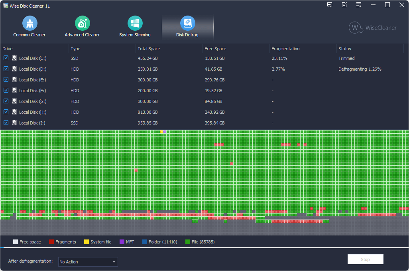Viewport: 409px width, 271px height.
Task: Select the Local Disk (H:) row label
Action: [x=33, y=112]
